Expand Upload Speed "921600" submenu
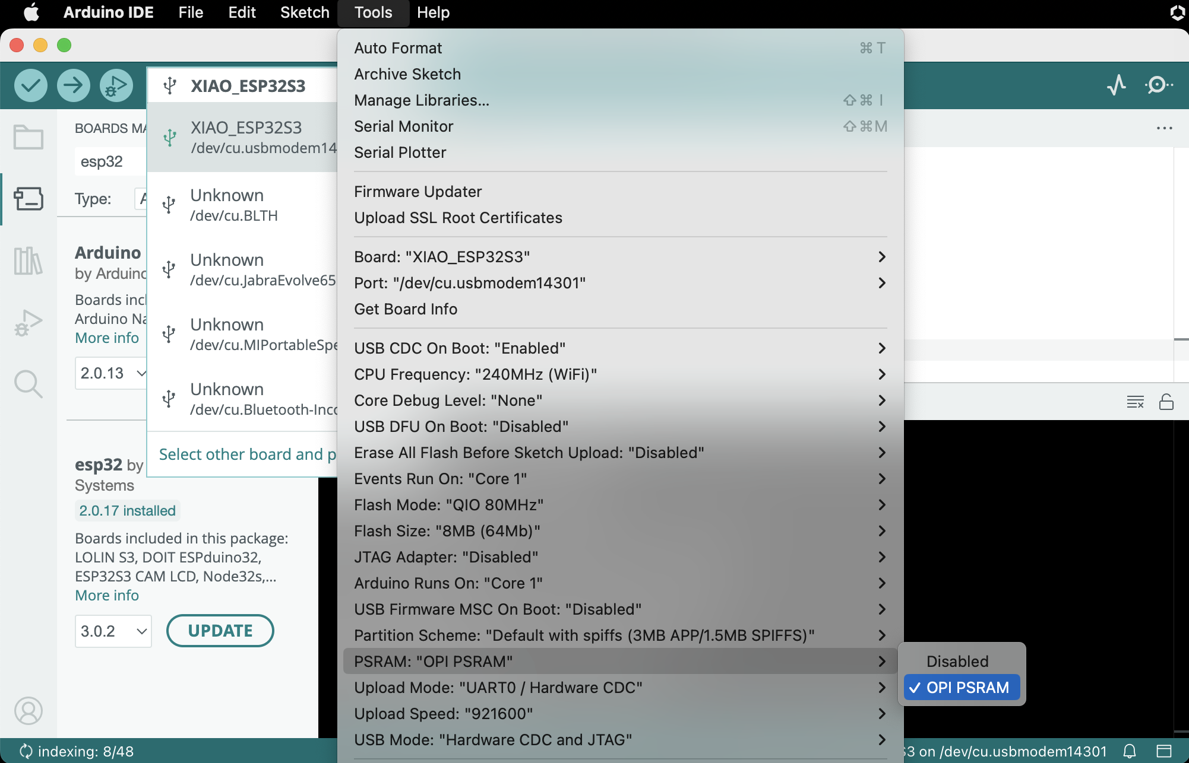The image size is (1189, 763). pyautogui.click(x=621, y=714)
